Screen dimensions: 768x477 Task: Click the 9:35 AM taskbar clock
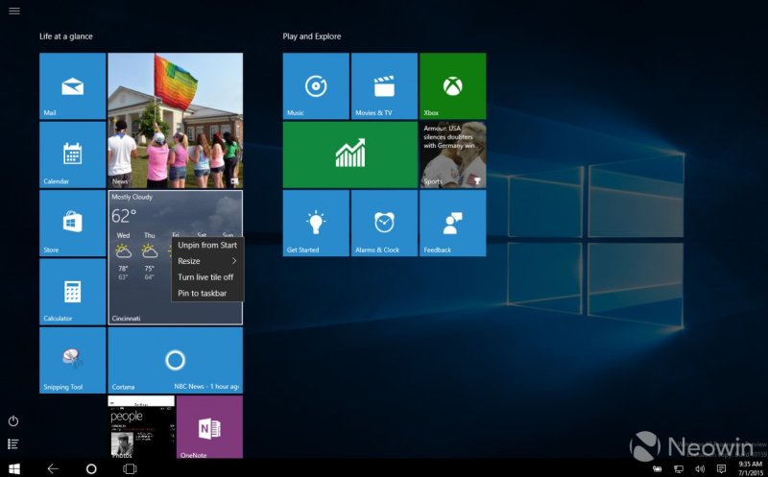pos(751,465)
